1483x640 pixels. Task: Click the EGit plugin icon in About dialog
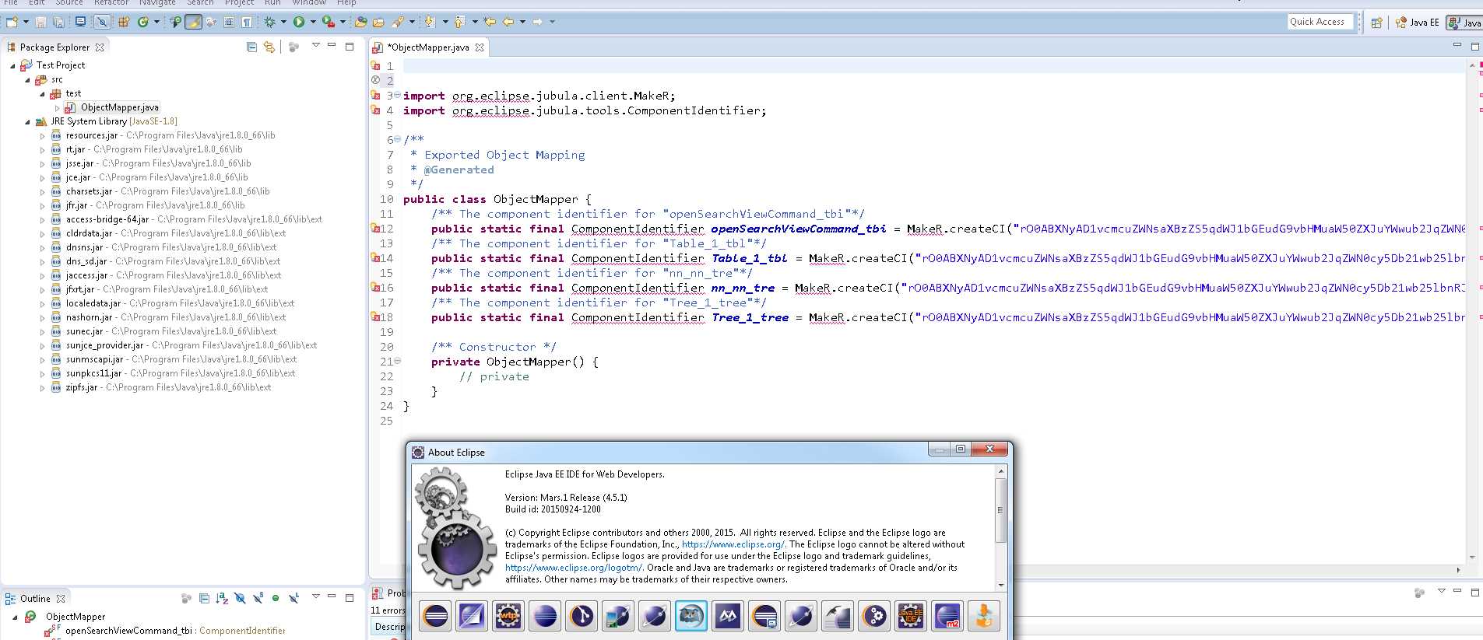(582, 617)
